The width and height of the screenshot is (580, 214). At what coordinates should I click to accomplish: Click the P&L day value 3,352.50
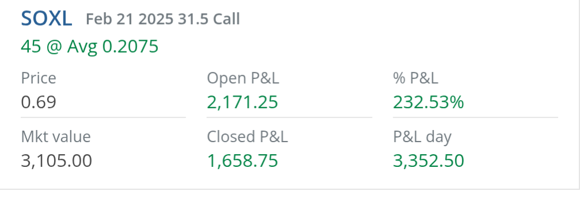429,160
